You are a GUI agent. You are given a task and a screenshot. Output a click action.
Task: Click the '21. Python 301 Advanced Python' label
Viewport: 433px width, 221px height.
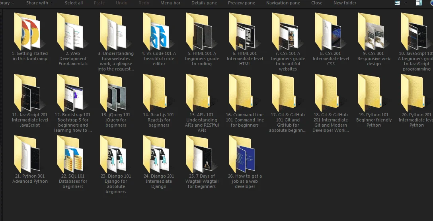pyautogui.click(x=30, y=179)
